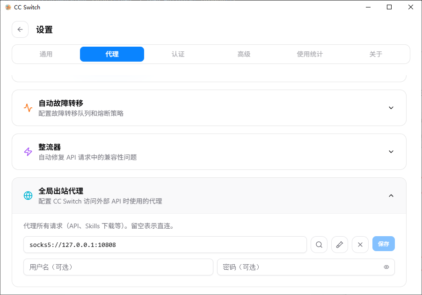Screen dimensions: 422x295
Task: Click the CC Switch app icon in title bar
Action: point(8,7)
